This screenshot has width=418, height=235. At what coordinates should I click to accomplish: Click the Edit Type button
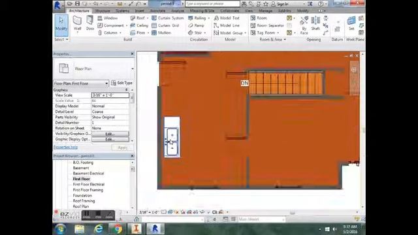(122, 83)
